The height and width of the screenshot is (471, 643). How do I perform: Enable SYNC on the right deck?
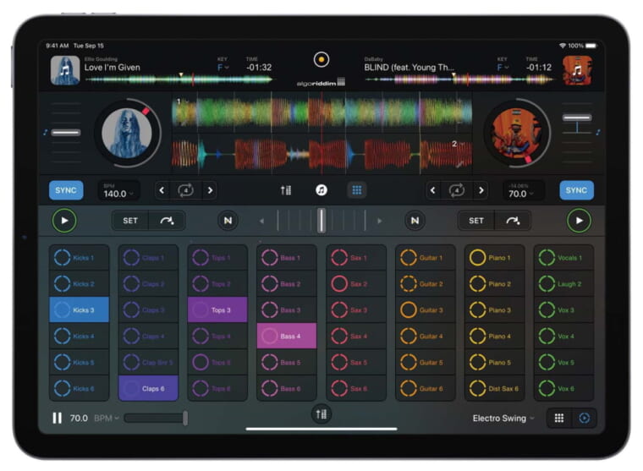point(576,190)
